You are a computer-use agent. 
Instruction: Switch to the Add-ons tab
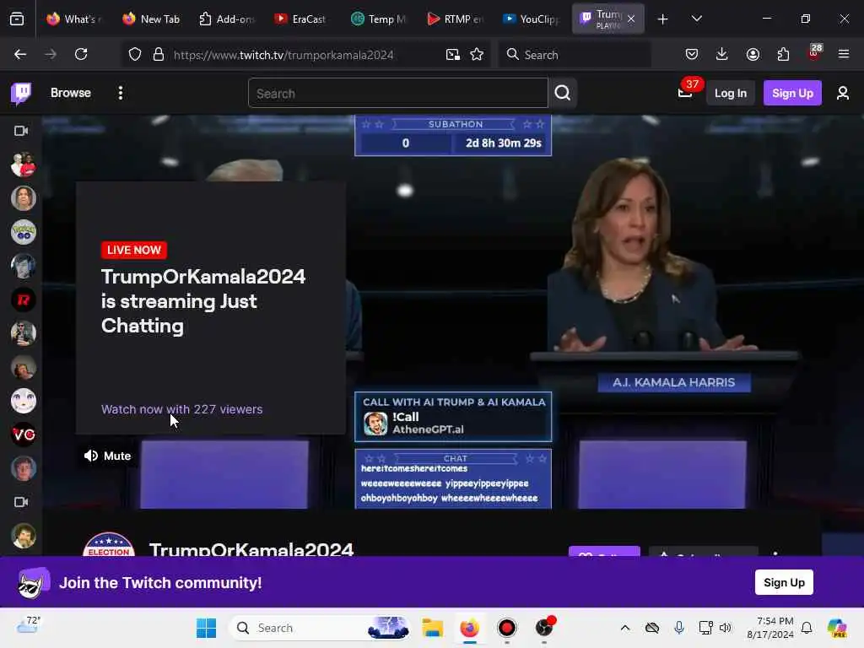[227, 19]
